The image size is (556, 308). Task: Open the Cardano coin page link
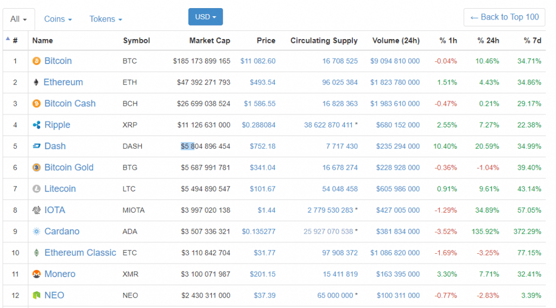(x=62, y=232)
